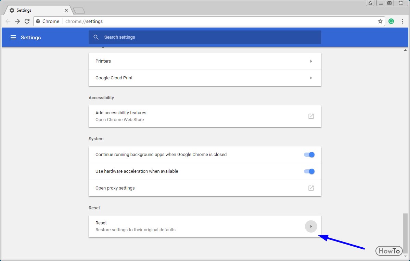Open the Settings hamburger menu
Image resolution: width=410 pixels, height=261 pixels.
point(13,37)
